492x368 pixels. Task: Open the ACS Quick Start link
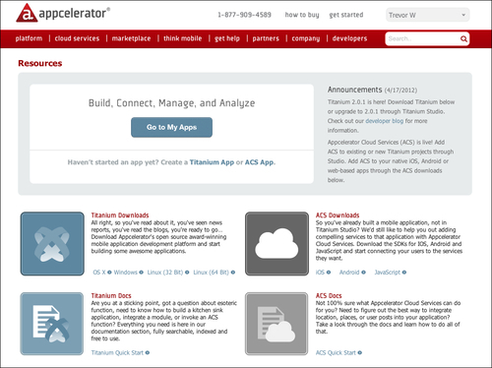coord(336,352)
